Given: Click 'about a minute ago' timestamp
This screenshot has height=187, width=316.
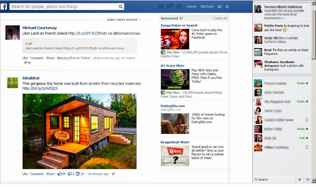Looking at the screenshot, I should point(106,58).
